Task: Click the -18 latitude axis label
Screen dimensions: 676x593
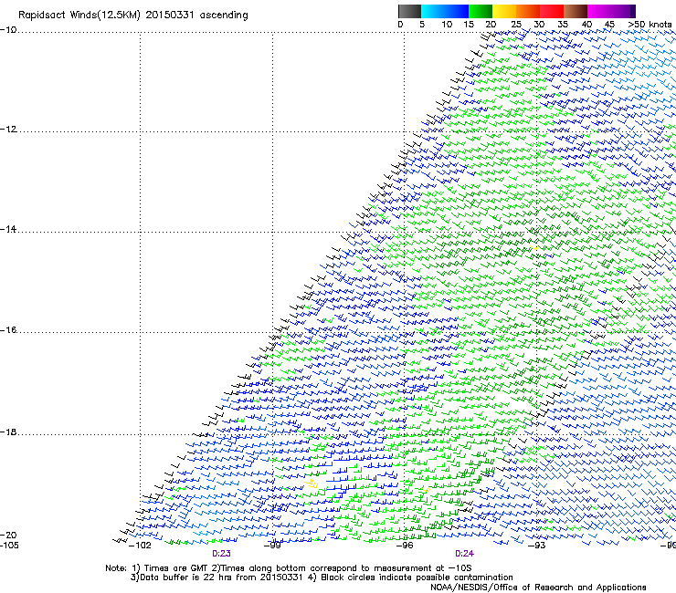Action: tap(8, 432)
